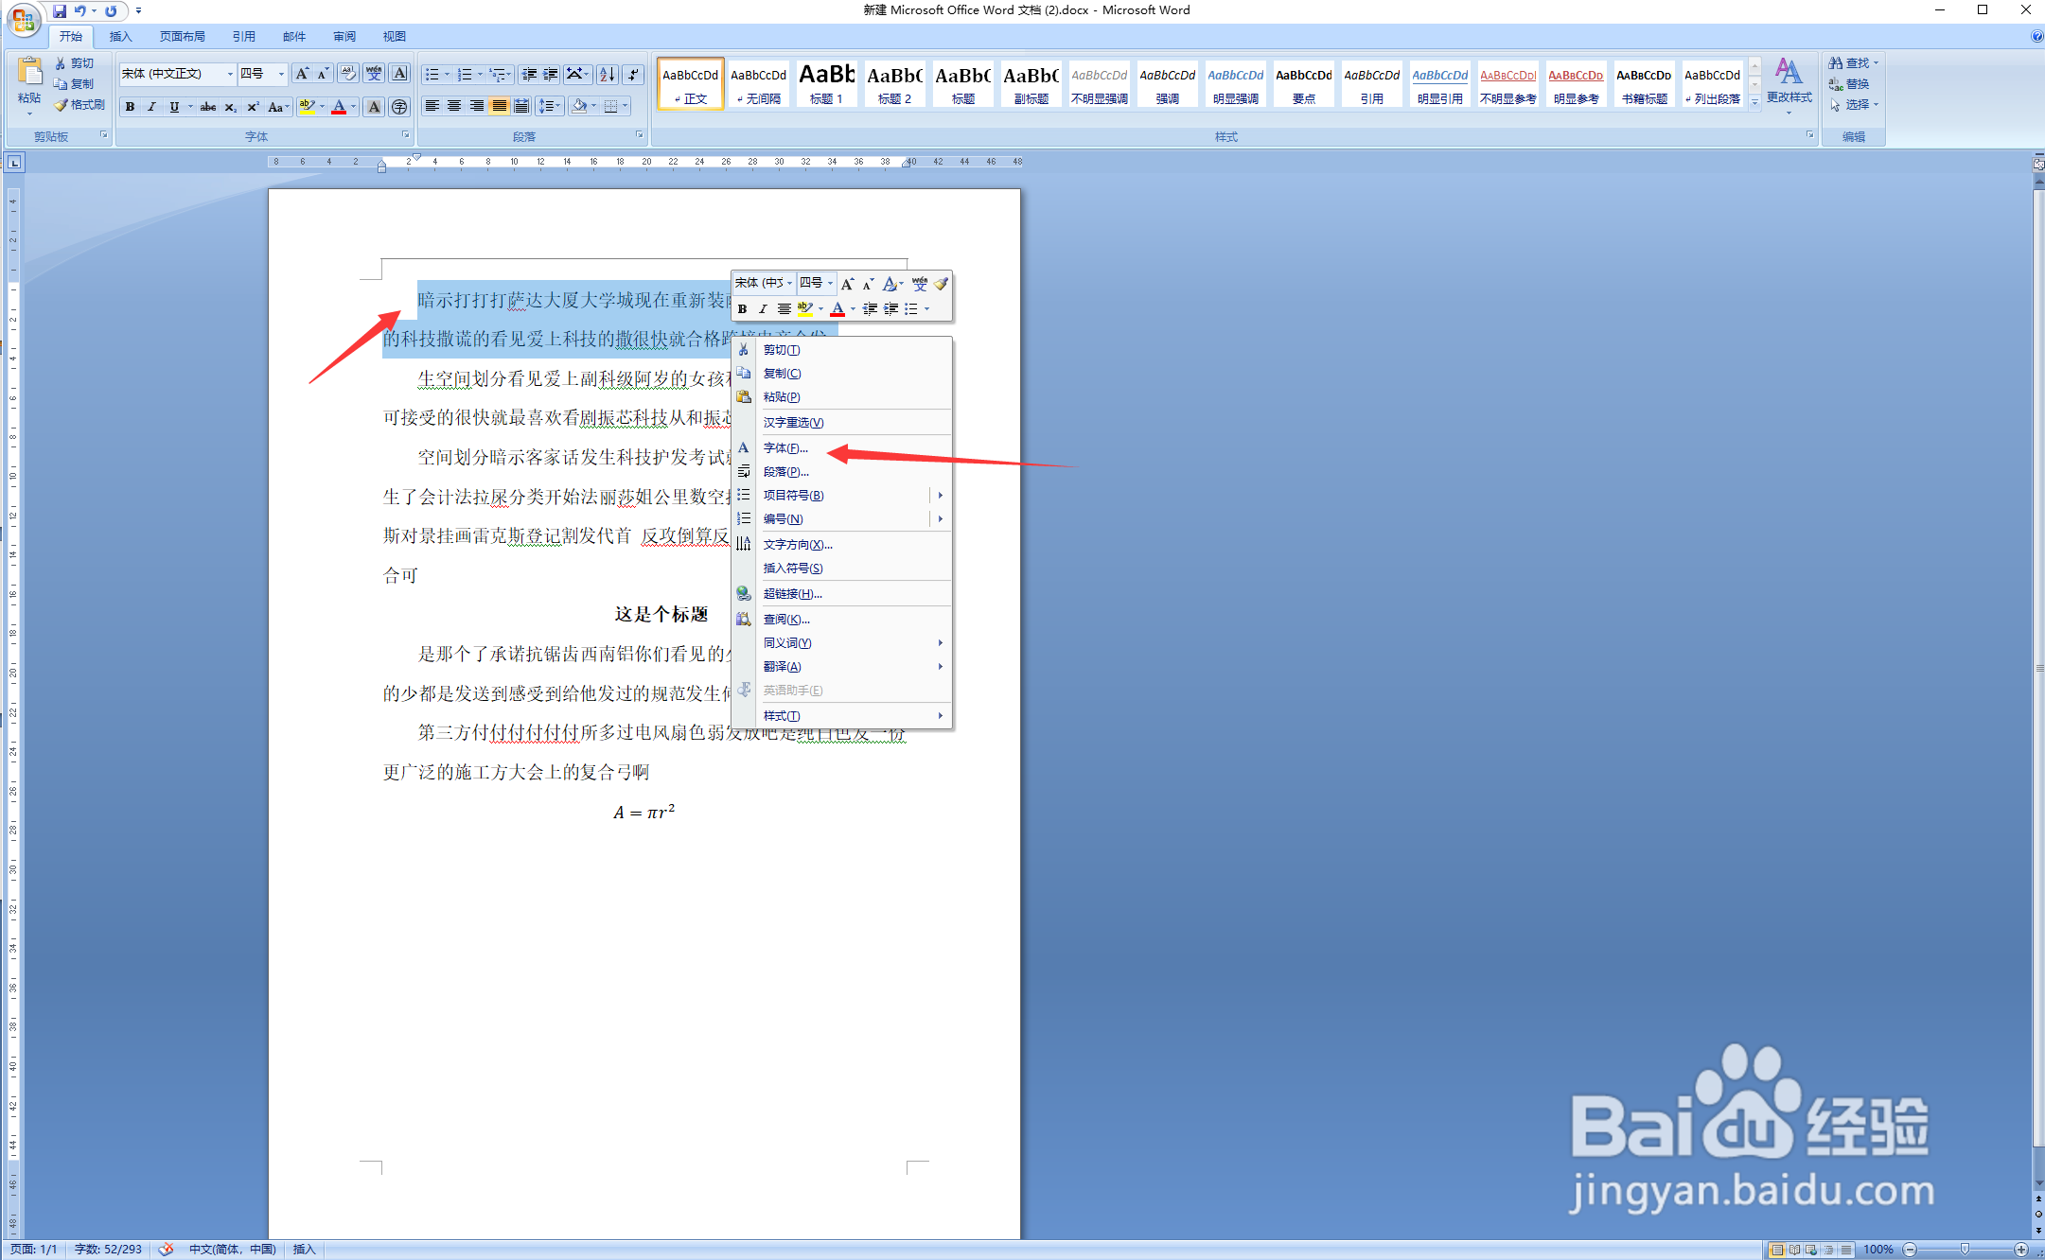This screenshot has width=2045, height=1260.
Task: Click the text highlight color icon
Action: tap(309, 107)
